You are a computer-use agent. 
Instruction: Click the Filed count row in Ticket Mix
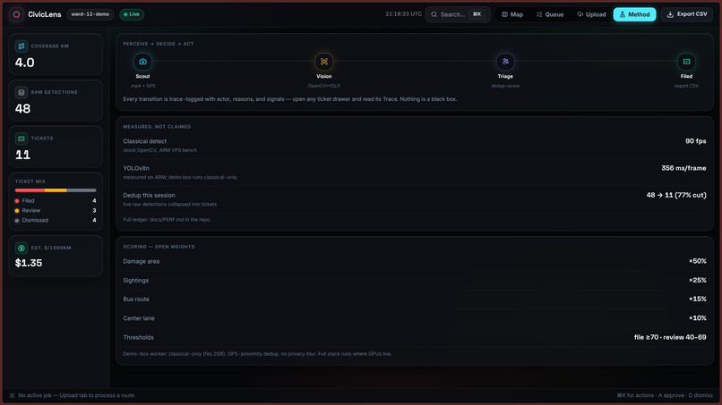coord(56,201)
